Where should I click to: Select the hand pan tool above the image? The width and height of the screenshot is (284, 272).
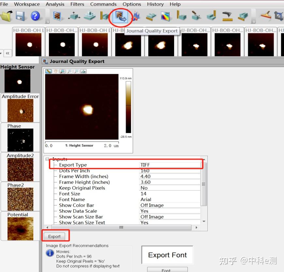(55, 71)
